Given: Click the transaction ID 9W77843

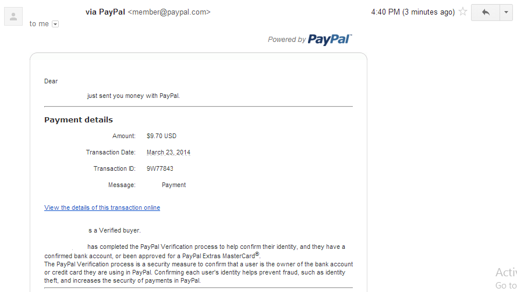Looking at the screenshot, I should pos(160,168).
